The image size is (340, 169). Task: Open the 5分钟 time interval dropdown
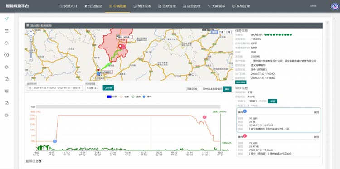(92, 88)
